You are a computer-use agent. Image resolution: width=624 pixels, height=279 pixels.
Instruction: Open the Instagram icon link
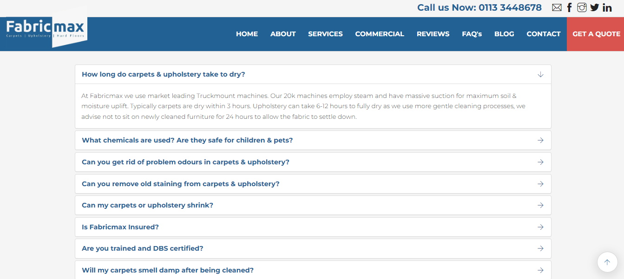582,7
